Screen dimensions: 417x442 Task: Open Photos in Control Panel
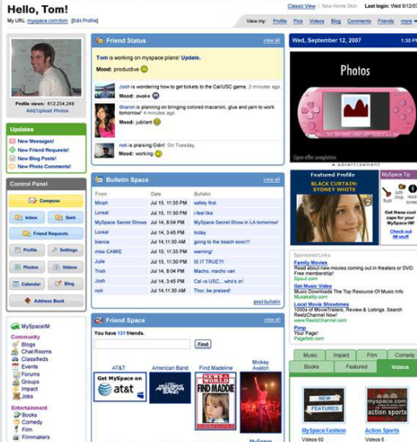pyautogui.click(x=27, y=267)
